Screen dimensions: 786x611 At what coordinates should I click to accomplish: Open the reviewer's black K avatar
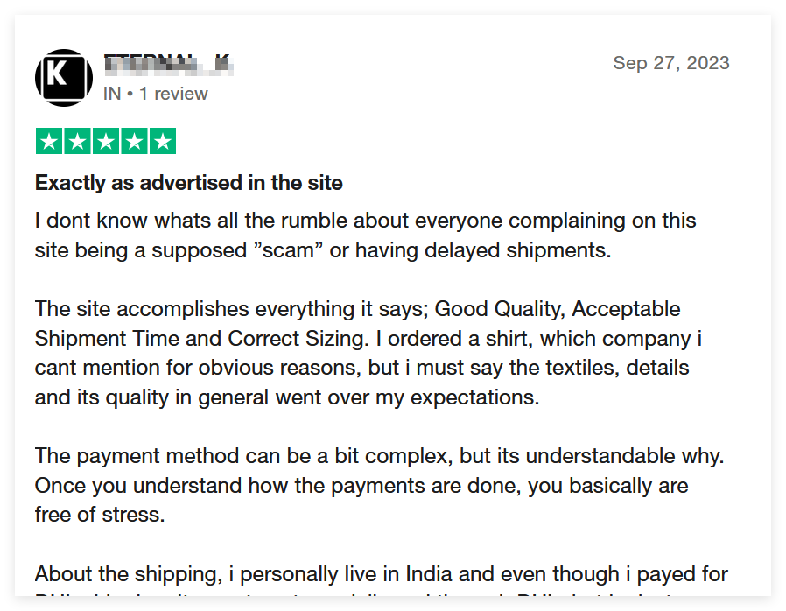pyautogui.click(x=64, y=78)
